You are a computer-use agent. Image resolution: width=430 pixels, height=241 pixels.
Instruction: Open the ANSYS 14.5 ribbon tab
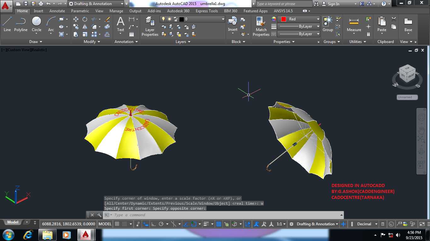(283, 11)
